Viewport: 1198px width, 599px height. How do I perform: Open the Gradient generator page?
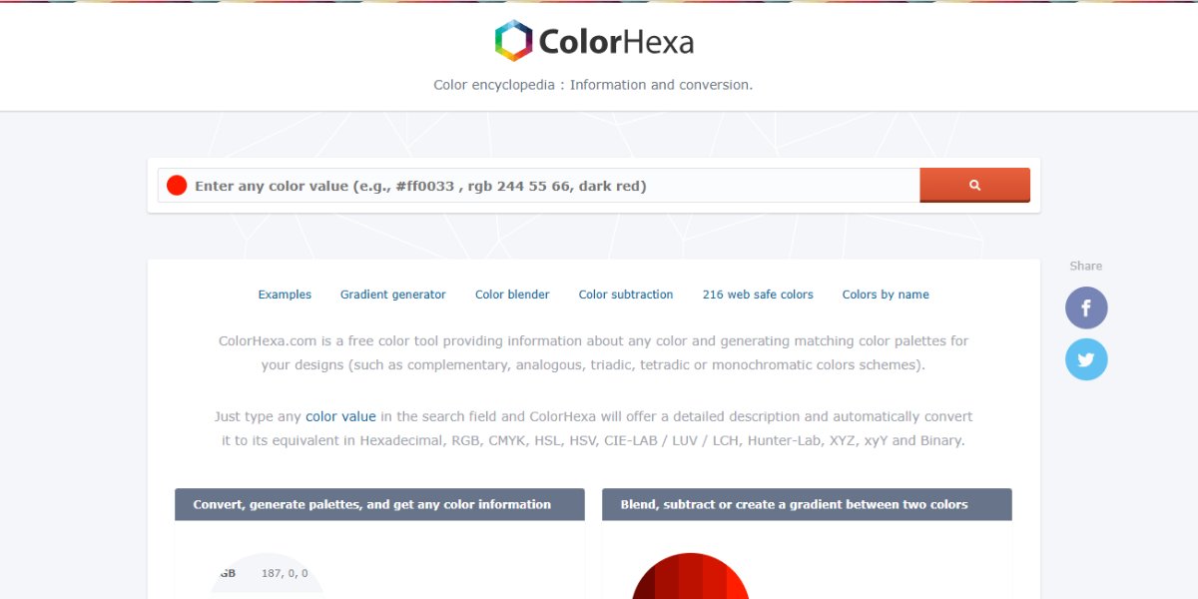click(392, 294)
